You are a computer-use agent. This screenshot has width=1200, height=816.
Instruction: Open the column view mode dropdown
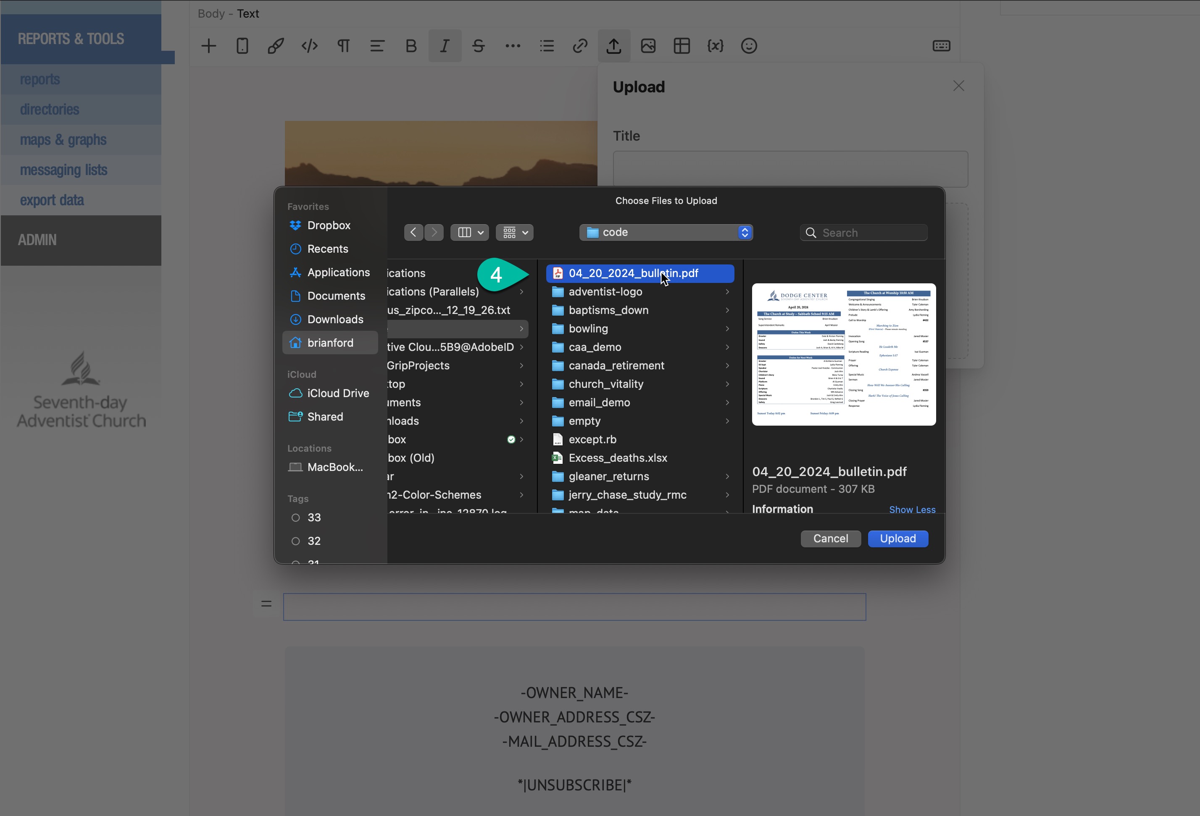click(469, 233)
